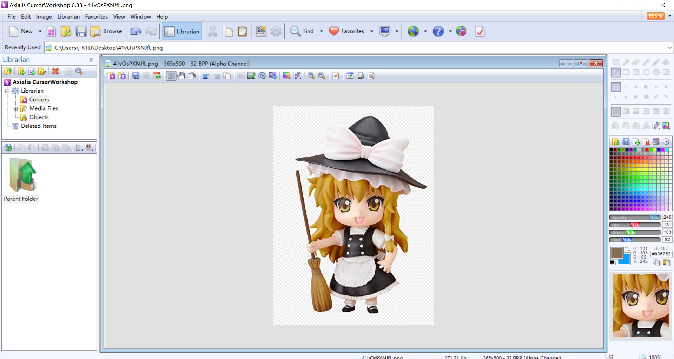Click the Undo arrow in main toolbar

click(136, 32)
